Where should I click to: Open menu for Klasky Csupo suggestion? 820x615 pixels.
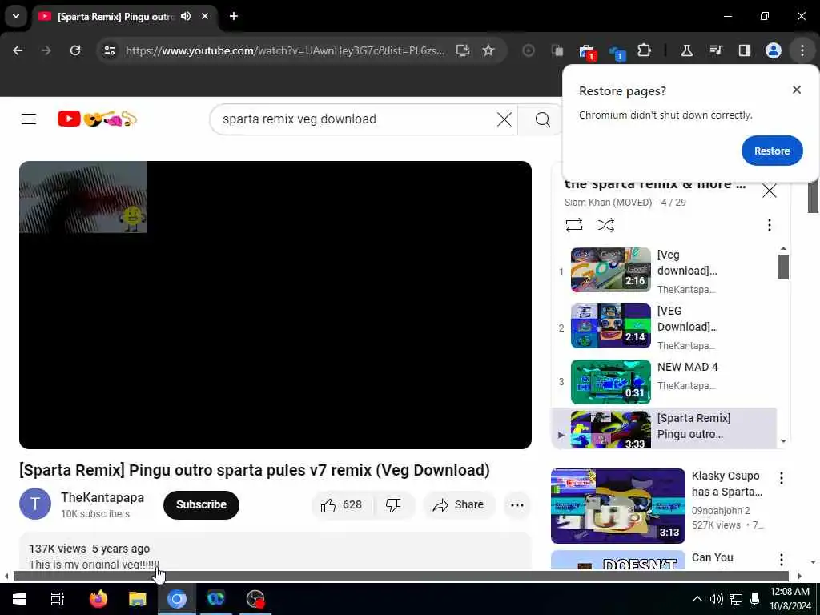click(x=782, y=478)
